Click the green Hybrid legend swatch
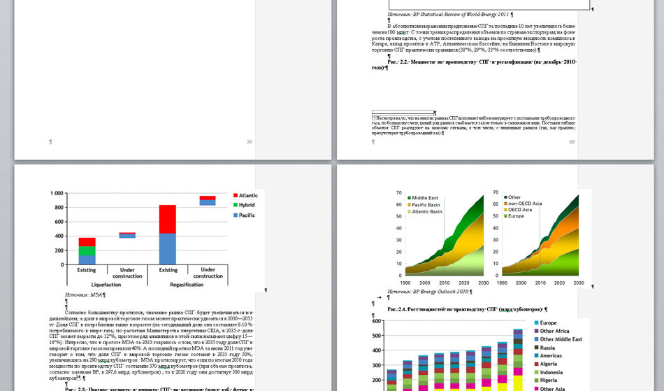 234,206
